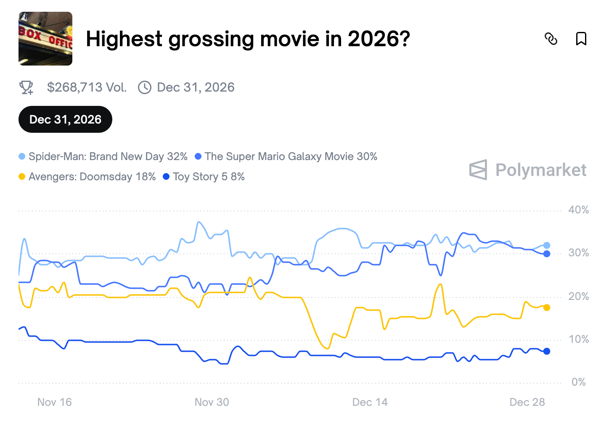Click the Spider-Man line endpoint marker
This screenshot has height=421, width=609.
tap(547, 245)
